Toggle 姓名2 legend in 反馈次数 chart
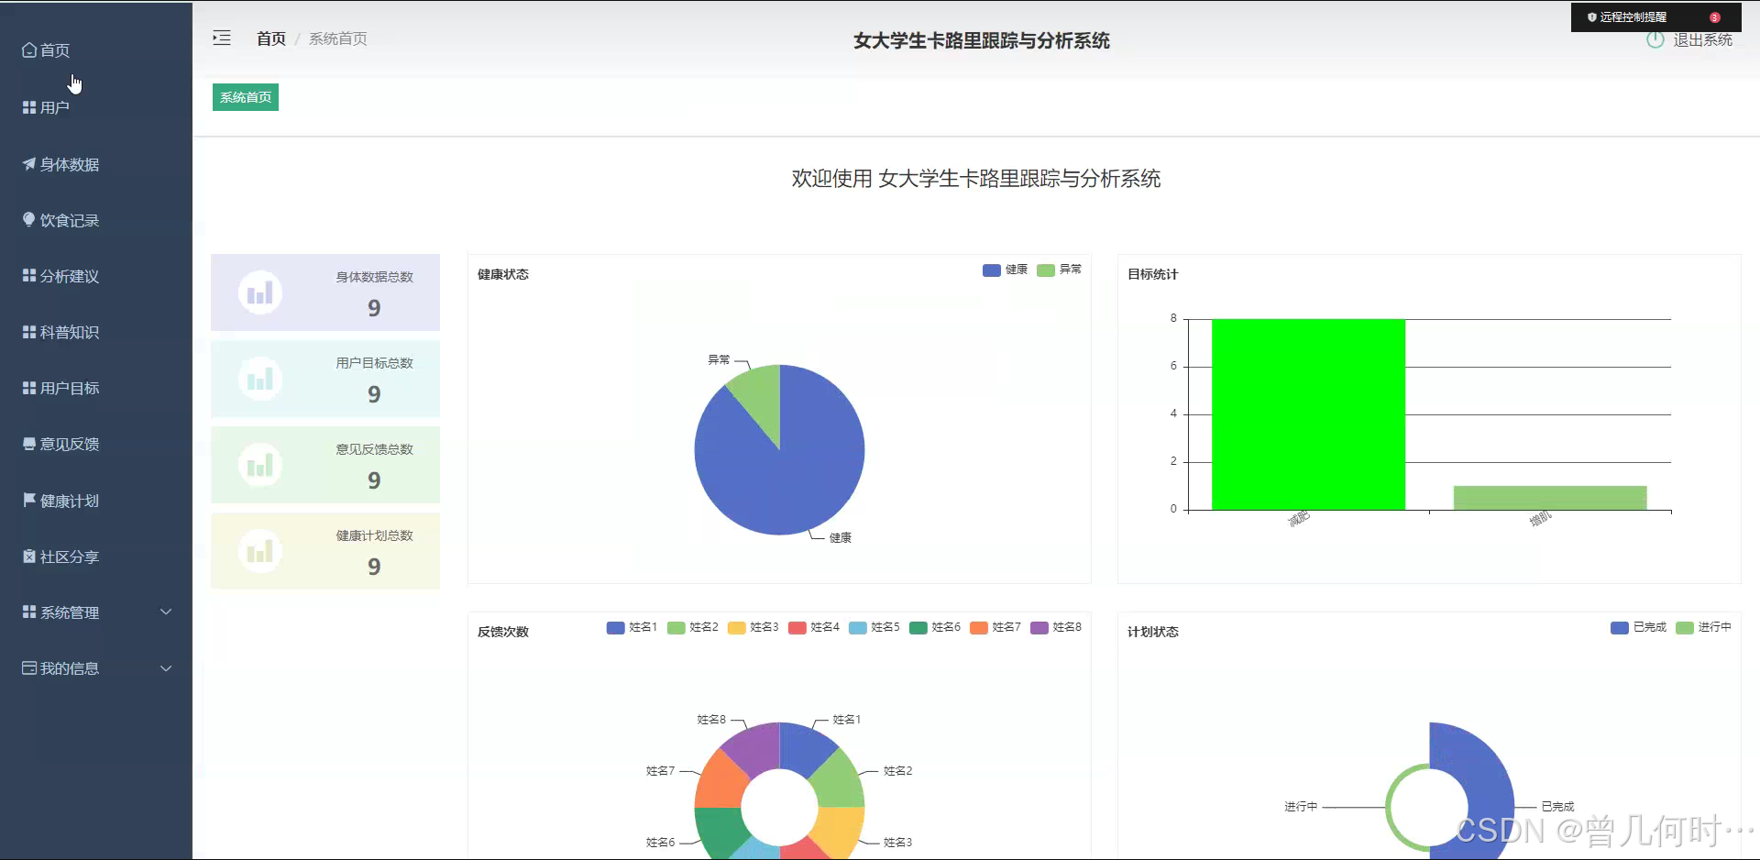 tap(692, 627)
